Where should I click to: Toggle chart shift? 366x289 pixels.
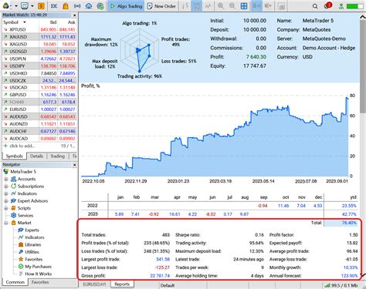268,5
